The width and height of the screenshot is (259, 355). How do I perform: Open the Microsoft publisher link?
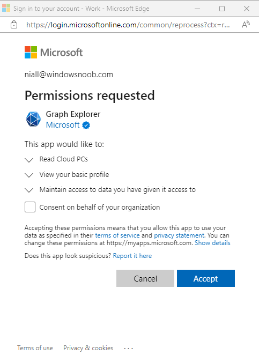click(x=63, y=125)
